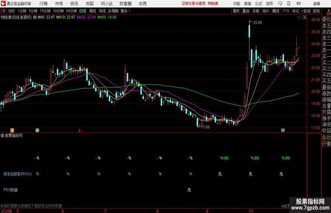The height and width of the screenshot is (213, 331).
Task: Select the 月线 monthly period tab
Action: (102, 11)
